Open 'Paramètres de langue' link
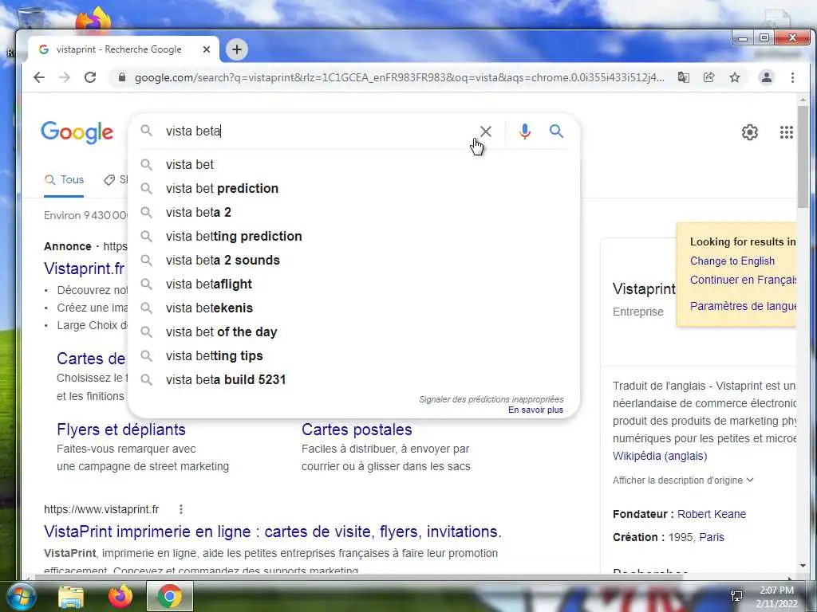Screen dimensions: 817x612 [x=743, y=306]
